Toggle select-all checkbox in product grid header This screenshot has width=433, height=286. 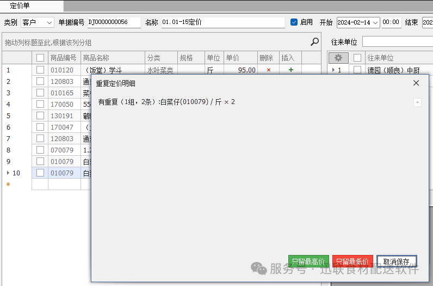[x=40, y=58]
